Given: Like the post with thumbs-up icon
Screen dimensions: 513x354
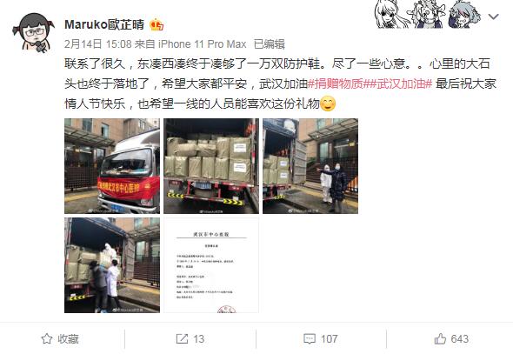Looking at the screenshot, I should pos(440,338).
